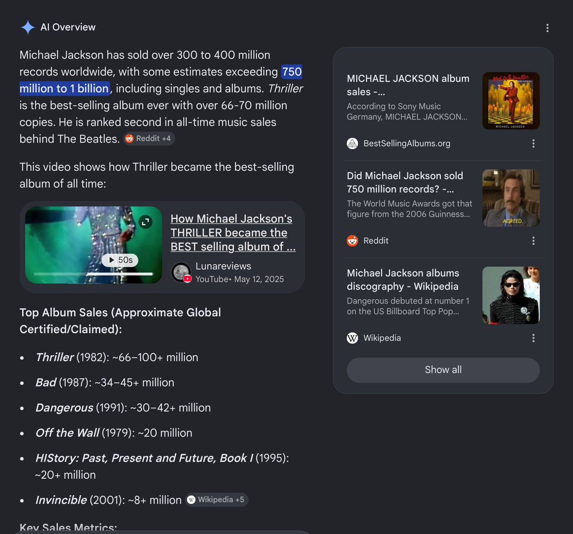Screen dimensions: 573x534
Task: Click the Show all sources button
Action: (x=443, y=370)
